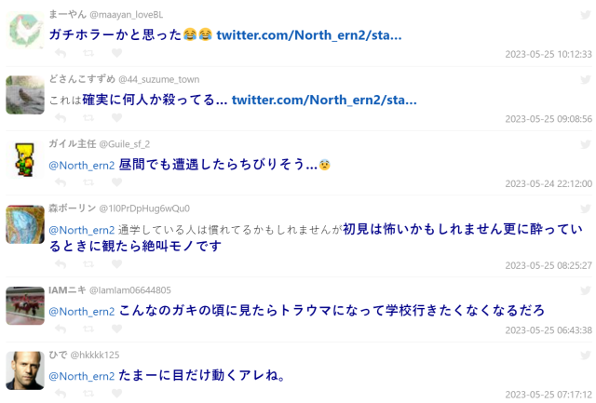Open the @44_suzume_town profile handle

pos(159,79)
